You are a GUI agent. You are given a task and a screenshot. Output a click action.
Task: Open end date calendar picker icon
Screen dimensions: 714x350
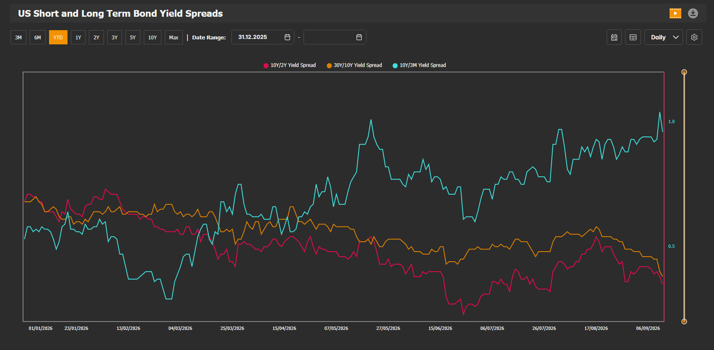point(359,37)
